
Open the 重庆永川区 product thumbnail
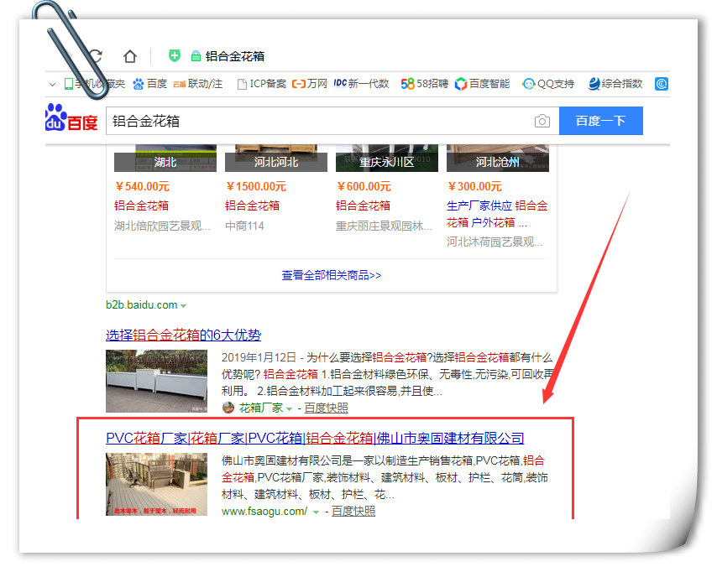(x=387, y=158)
